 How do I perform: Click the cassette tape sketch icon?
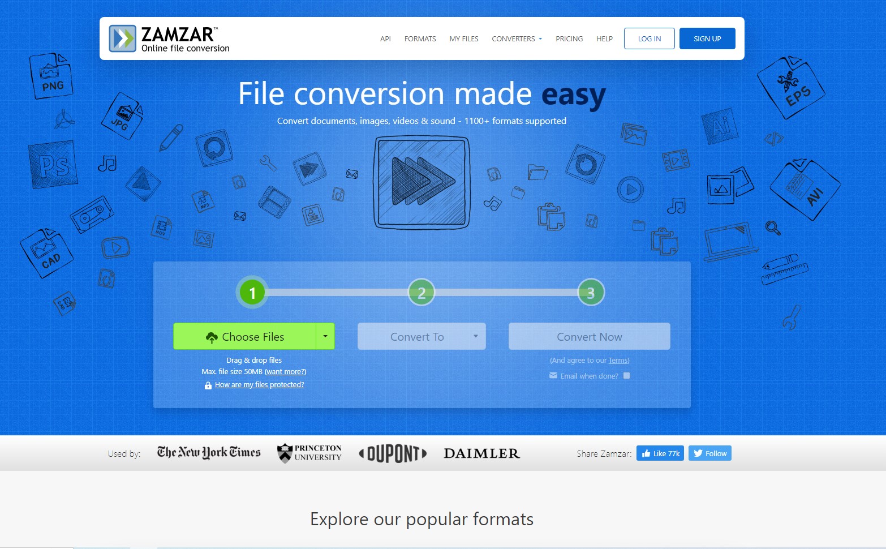click(92, 215)
